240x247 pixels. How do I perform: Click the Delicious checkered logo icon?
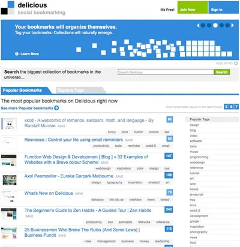pos(8,8)
